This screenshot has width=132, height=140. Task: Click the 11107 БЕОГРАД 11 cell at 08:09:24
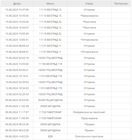50,46
